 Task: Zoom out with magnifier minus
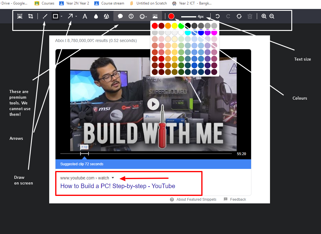click(x=272, y=16)
